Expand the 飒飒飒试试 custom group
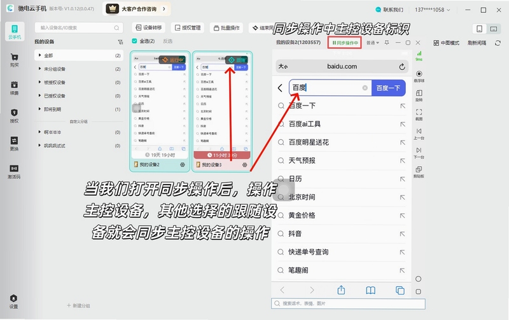Image resolution: width=509 pixels, height=320 pixels. [x=39, y=146]
